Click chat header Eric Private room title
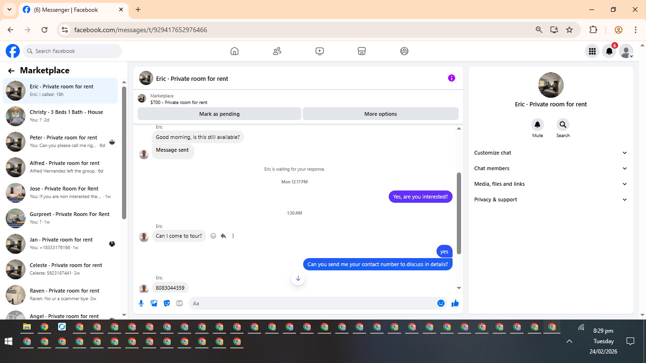Viewport: 646px width, 363px height. tap(192, 78)
